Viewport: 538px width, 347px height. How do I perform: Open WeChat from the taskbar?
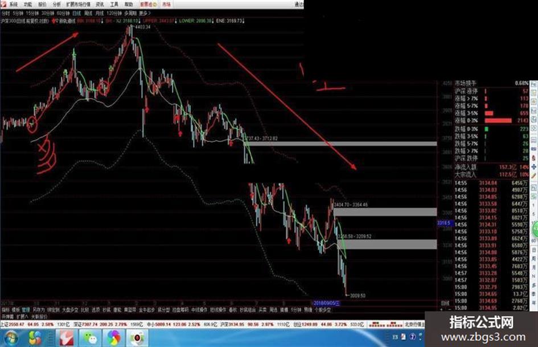coord(91,338)
